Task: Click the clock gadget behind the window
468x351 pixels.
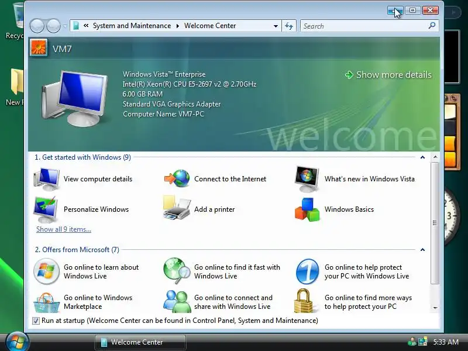Action: [x=451, y=216]
